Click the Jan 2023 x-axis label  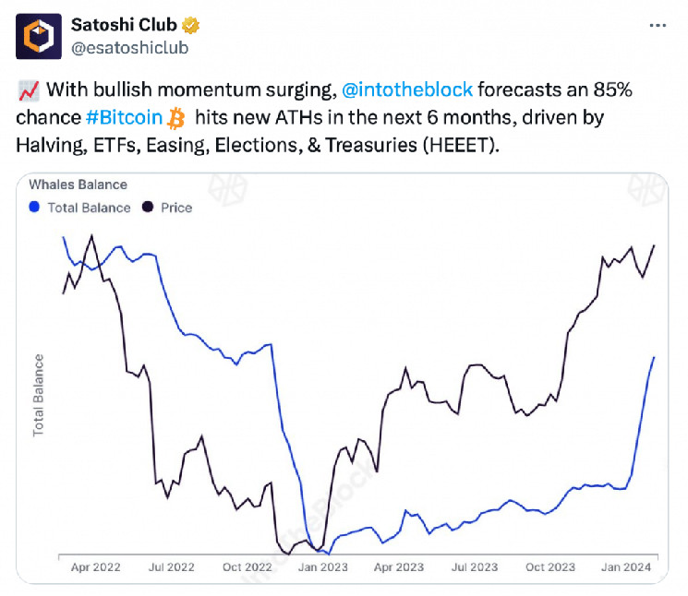click(x=321, y=567)
